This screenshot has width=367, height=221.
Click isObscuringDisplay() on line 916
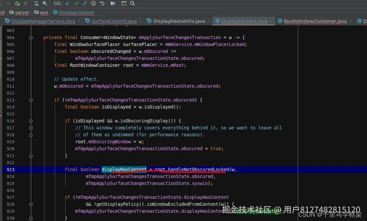[x=148, y=121]
